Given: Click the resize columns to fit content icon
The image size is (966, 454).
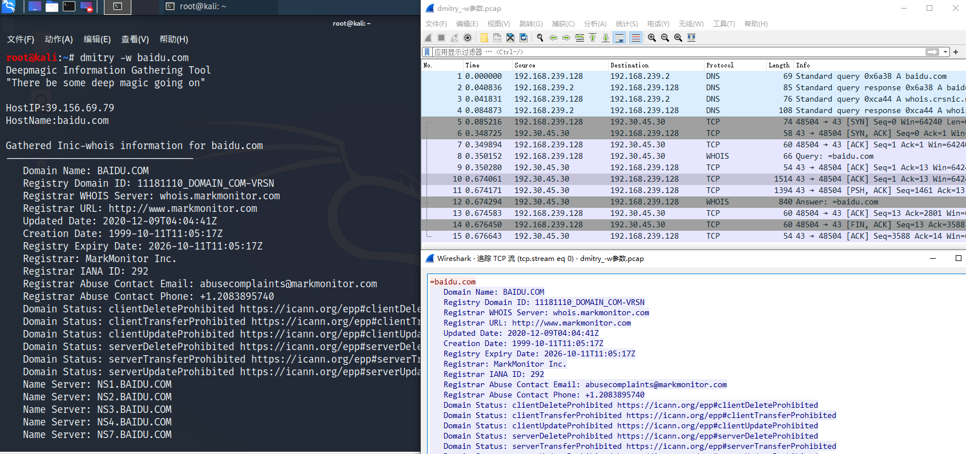Looking at the screenshot, I should tap(691, 38).
